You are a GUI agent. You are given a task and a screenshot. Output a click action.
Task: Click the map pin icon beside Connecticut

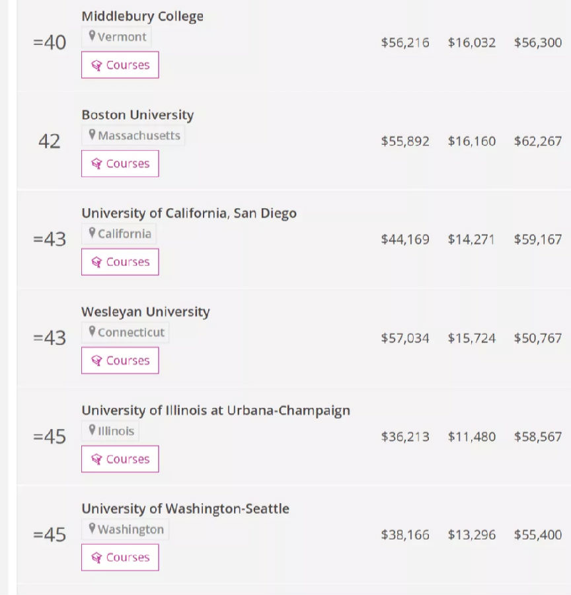(x=93, y=332)
